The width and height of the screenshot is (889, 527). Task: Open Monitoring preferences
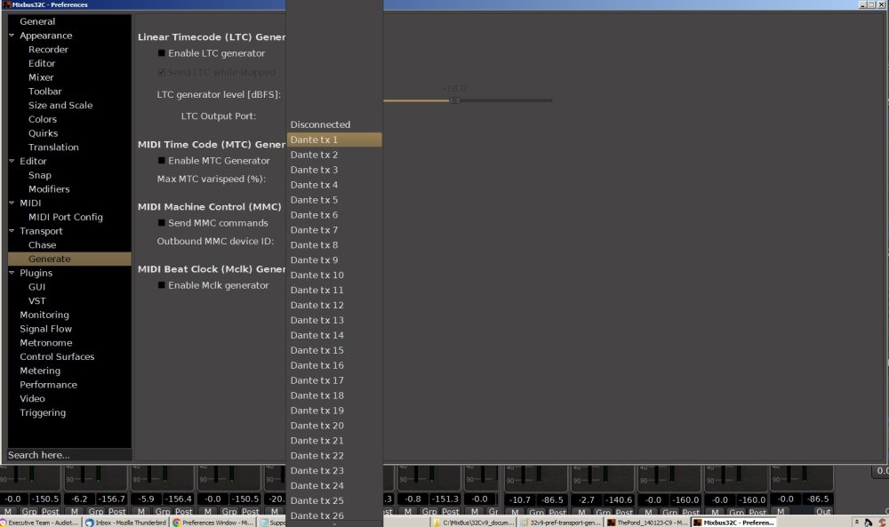44,315
